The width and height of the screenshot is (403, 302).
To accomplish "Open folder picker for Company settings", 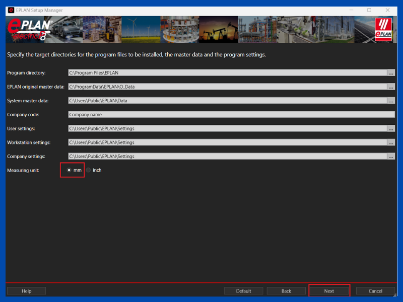I will click(391, 156).
